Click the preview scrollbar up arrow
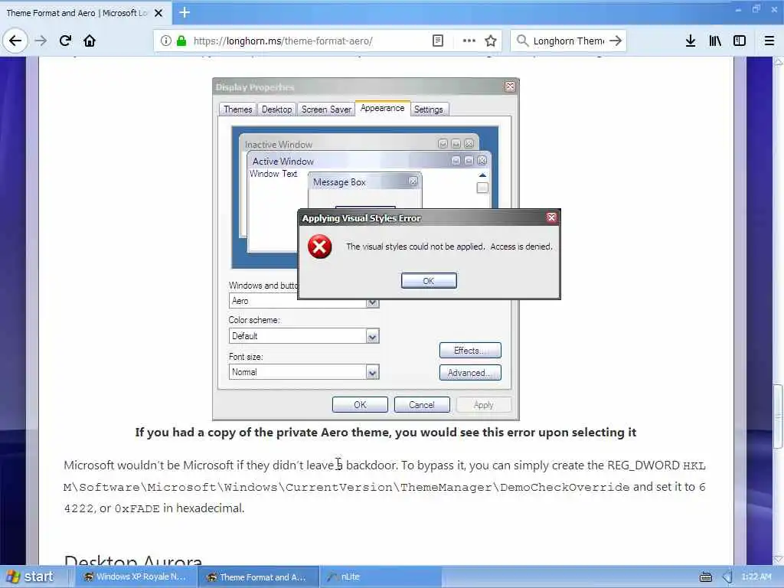 click(482, 175)
